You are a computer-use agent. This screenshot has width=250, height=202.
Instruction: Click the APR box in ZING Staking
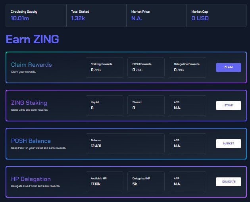coord(187,106)
